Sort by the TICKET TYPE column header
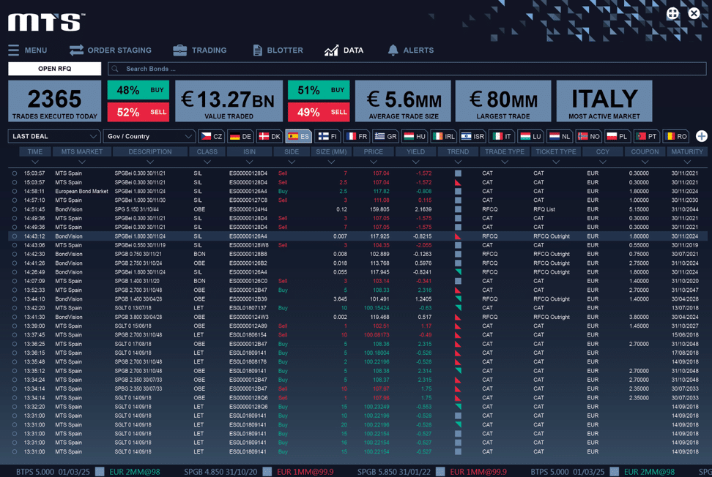The height and width of the screenshot is (477, 712). click(x=556, y=151)
